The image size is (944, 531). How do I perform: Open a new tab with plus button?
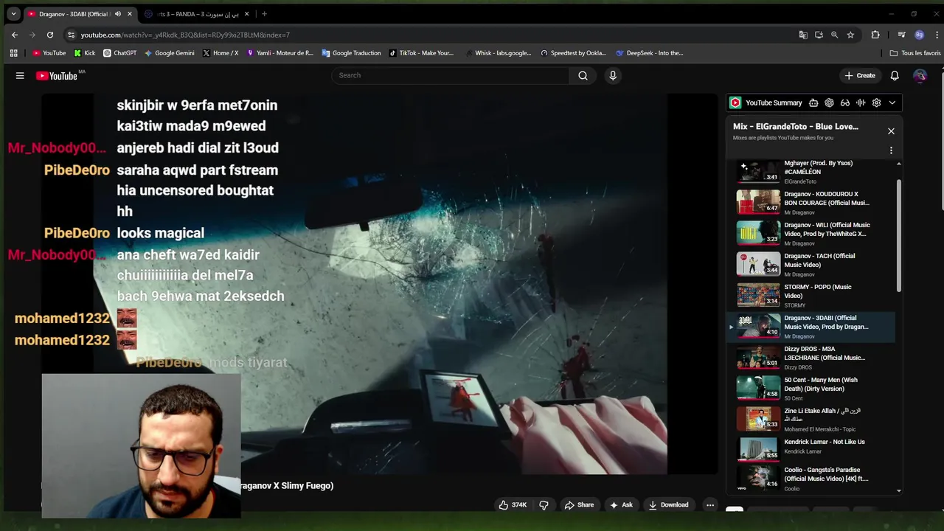click(264, 14)
